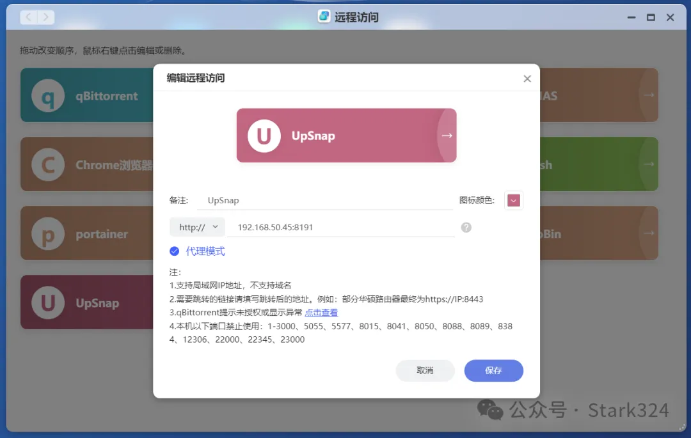691x438 pixels.
Task: Toggle the proxy mode checkbox
Action: pyautogui.click(x=175, y=251)
